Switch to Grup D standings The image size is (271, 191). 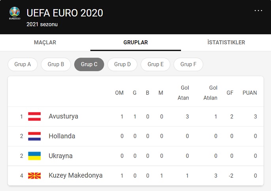[x=122, y=64]
